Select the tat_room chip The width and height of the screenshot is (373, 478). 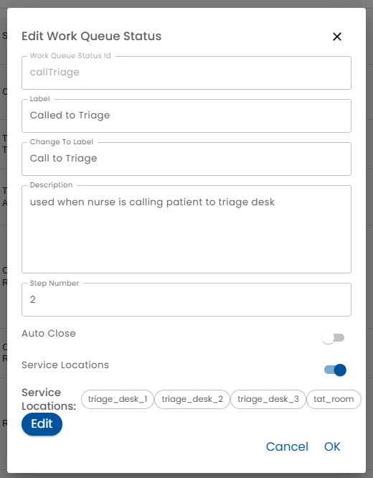click(334, 399)
